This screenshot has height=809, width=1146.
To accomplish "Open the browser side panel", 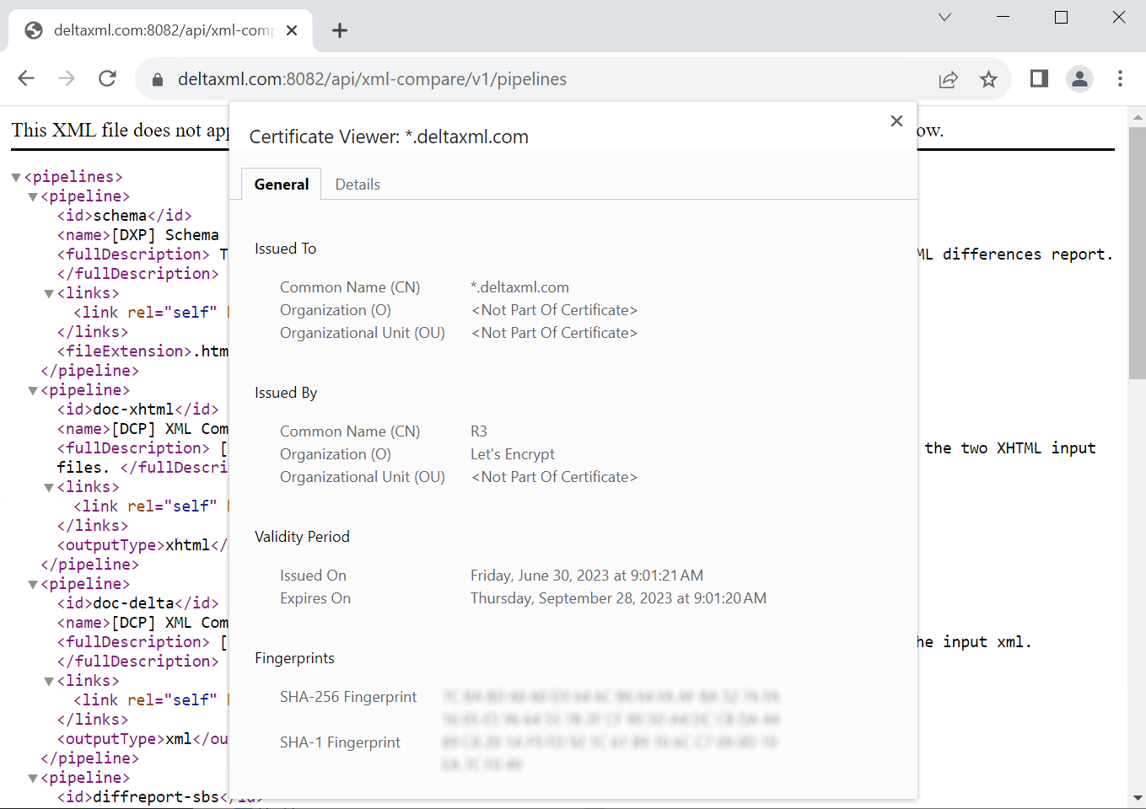I will pyautogui.click(x=1039, y=79).
